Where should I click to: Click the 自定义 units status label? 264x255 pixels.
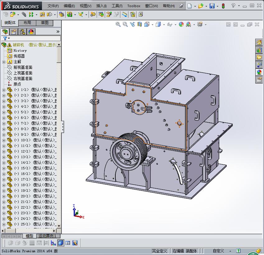(x=218, y=251)
